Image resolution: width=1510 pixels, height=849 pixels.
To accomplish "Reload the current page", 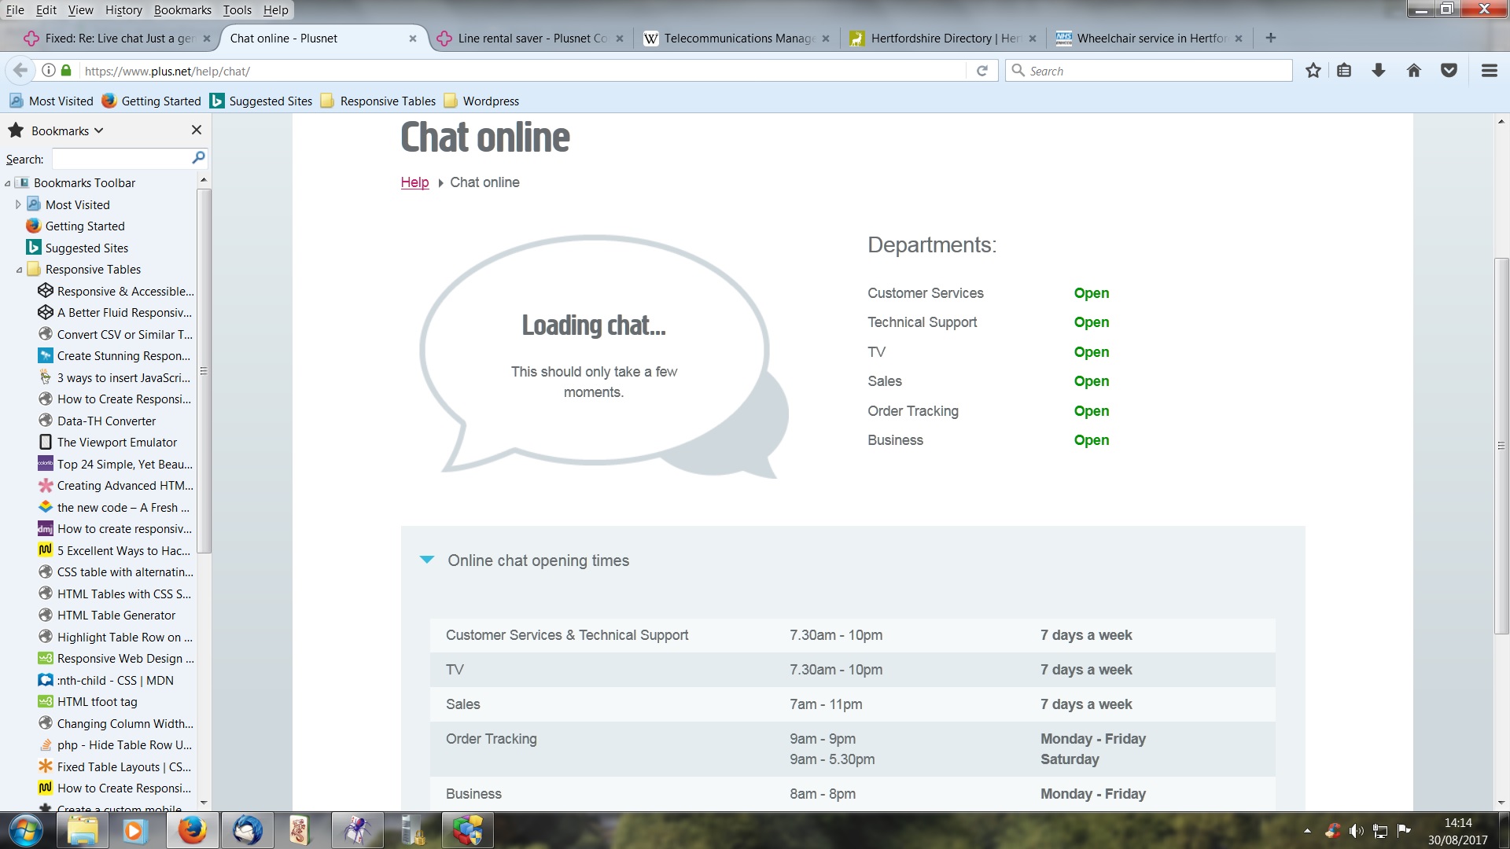I will 982,70.
